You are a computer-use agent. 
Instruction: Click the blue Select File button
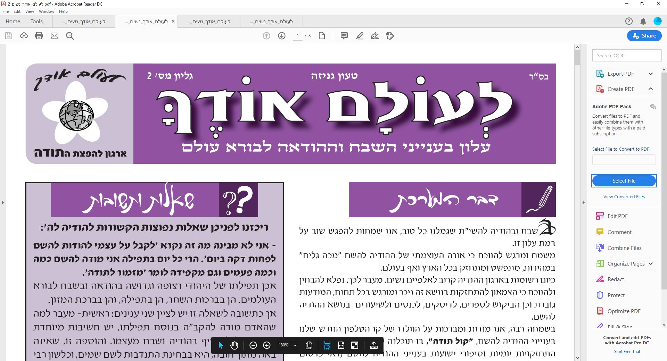click(624, 181)
